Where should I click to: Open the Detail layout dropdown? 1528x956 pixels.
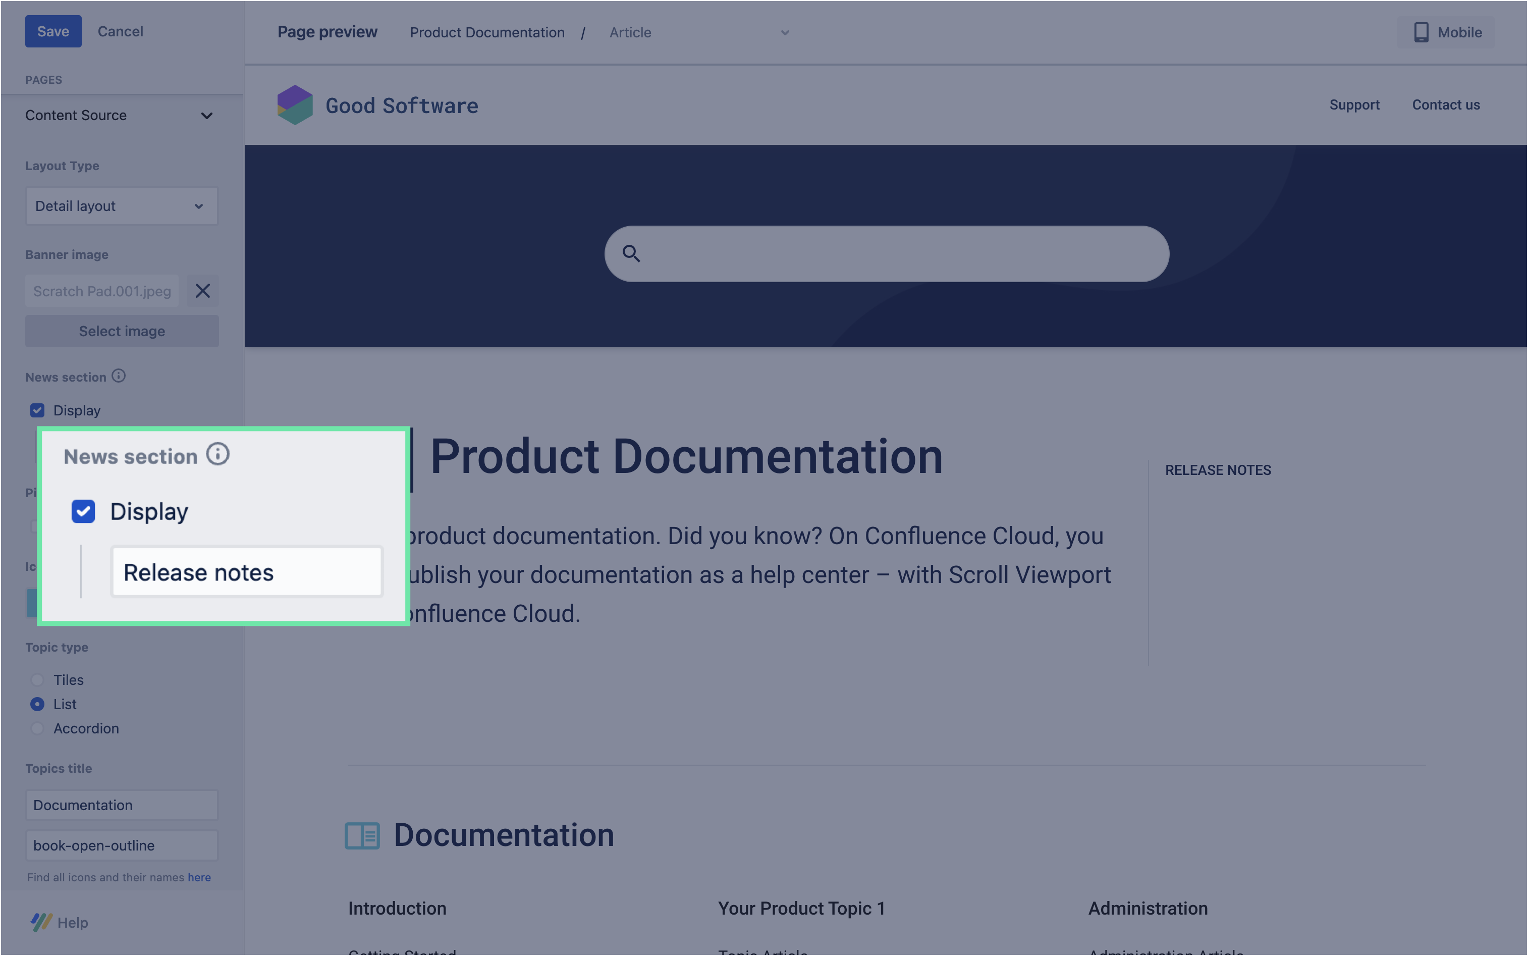click(122, 206)
